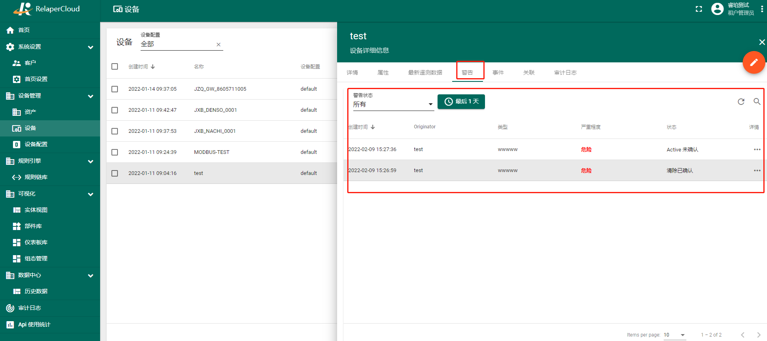The height and width of the screenshot is (341, 767).
Task: Click the 最后 1 天 time window button
Action: [x=461, y=101]
